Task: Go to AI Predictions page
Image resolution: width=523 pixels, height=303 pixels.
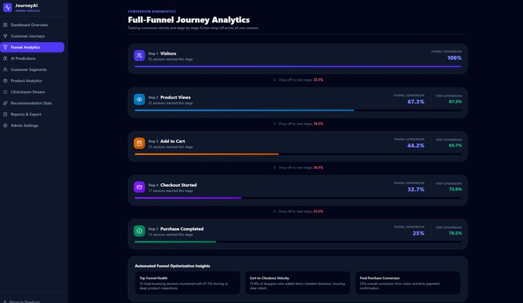Action: (32, 58)
